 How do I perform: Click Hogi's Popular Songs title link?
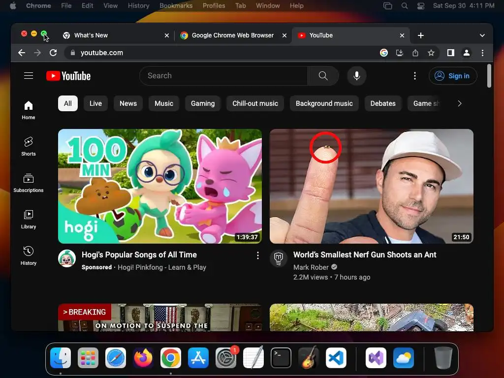pyautogui.click(x=139, y=254)
